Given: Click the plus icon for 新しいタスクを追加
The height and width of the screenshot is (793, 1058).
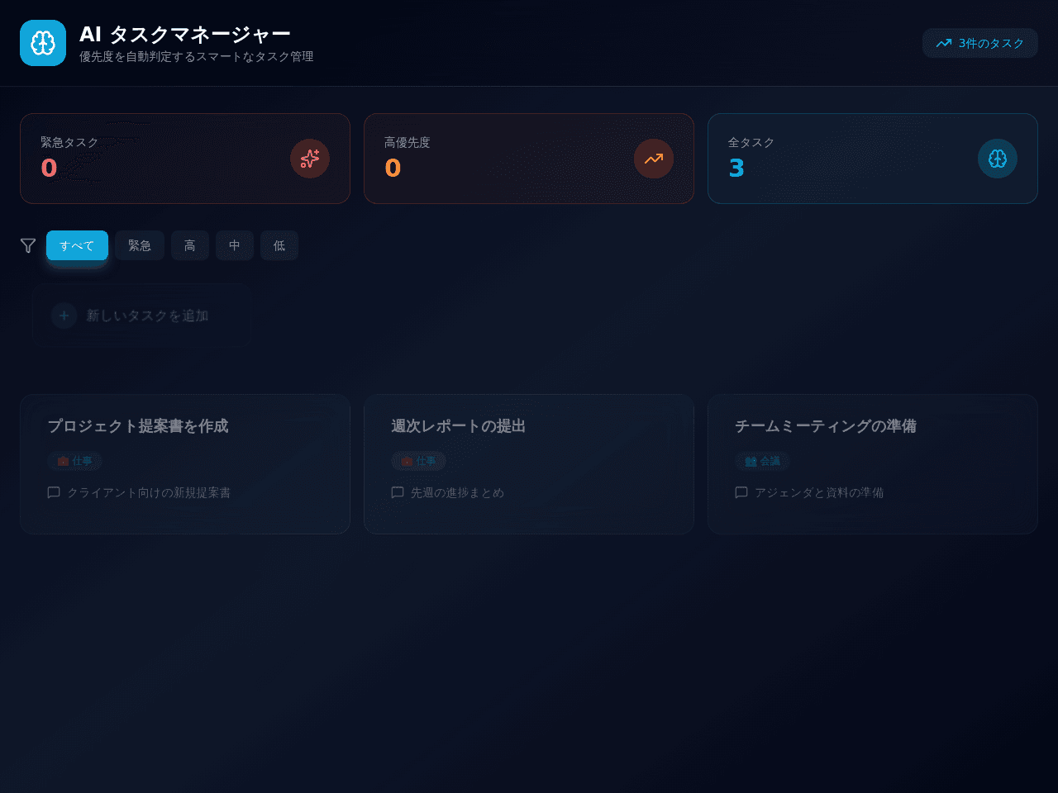Looking at the screenshot, I should [64, 316].
